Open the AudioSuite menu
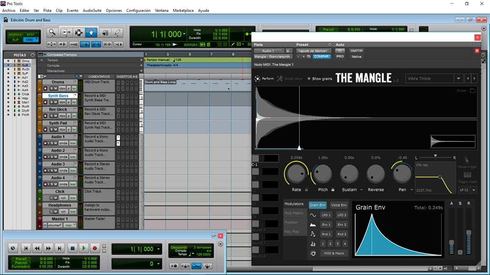The width and height of the screenshot is (490, 275). (x=92, y=10)
